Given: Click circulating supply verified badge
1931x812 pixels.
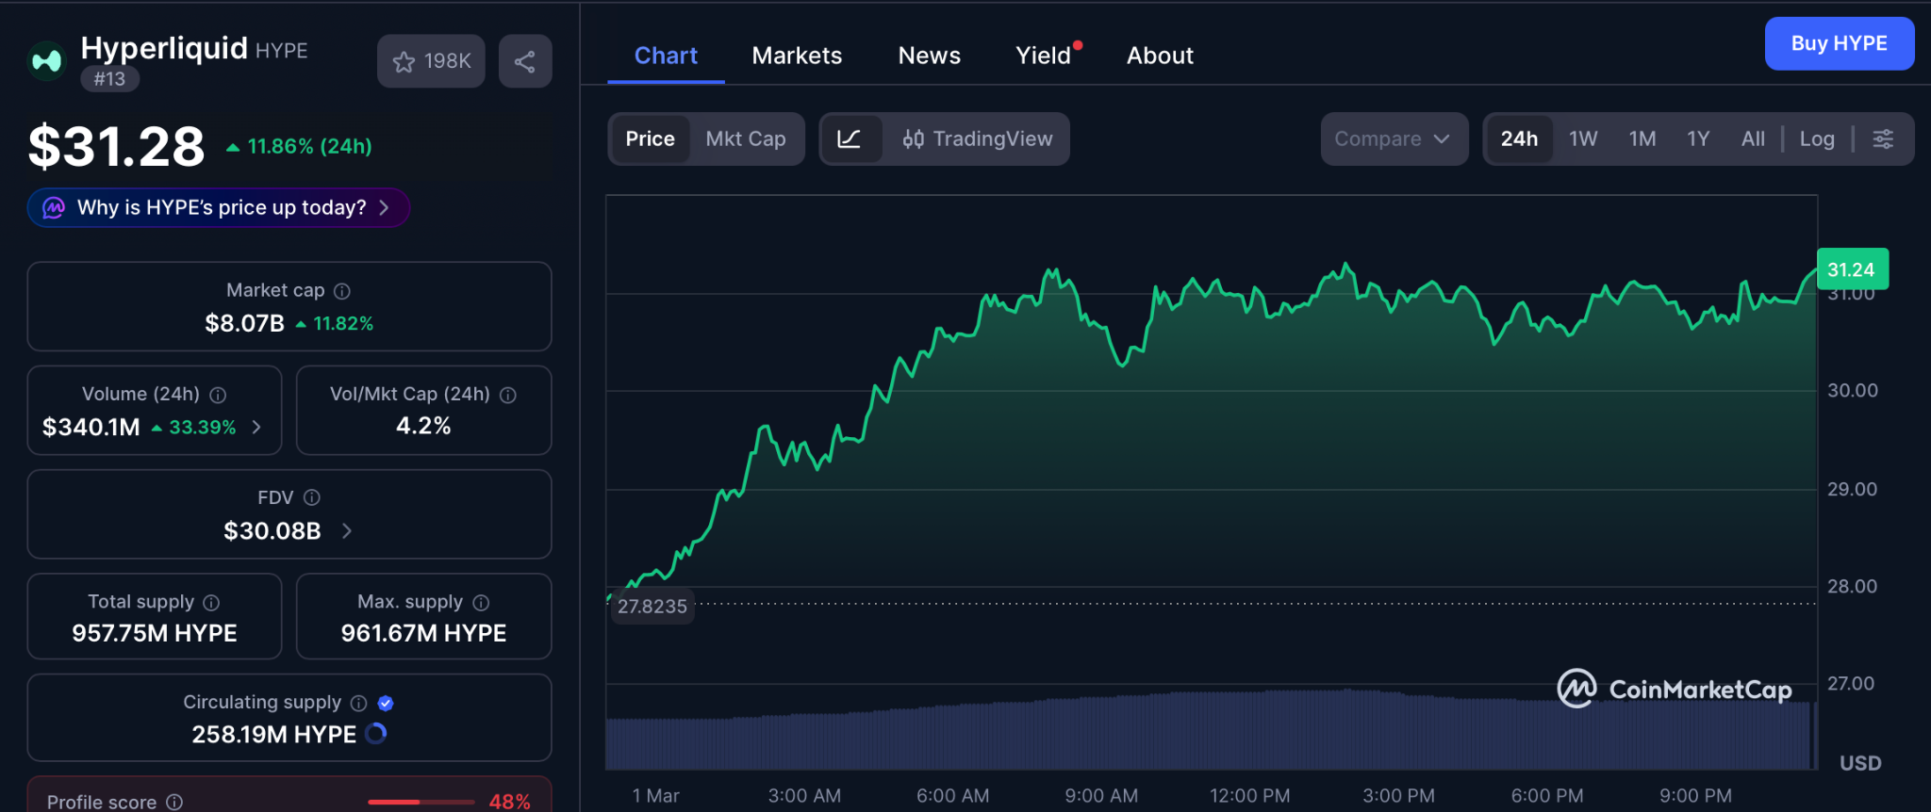Looking at the screenshot, I should click(386, 703).
